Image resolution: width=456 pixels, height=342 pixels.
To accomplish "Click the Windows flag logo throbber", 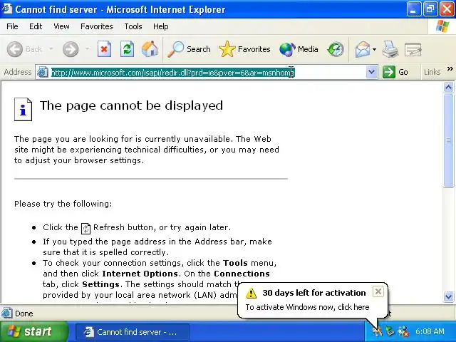I will point(442,26).
